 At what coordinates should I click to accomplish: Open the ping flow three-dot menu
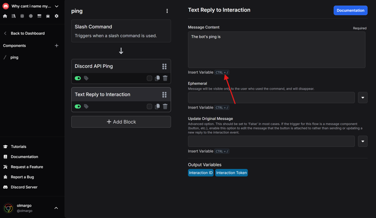click(x=167, y=11)
